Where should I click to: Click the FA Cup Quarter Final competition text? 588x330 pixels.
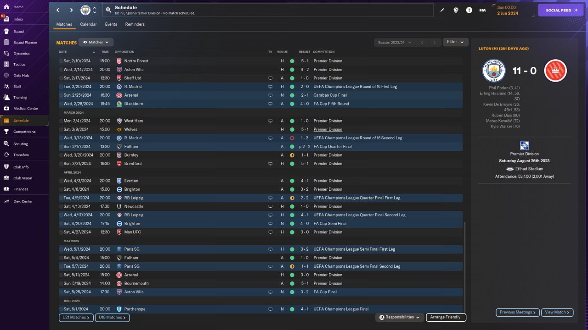coord(333,147)
